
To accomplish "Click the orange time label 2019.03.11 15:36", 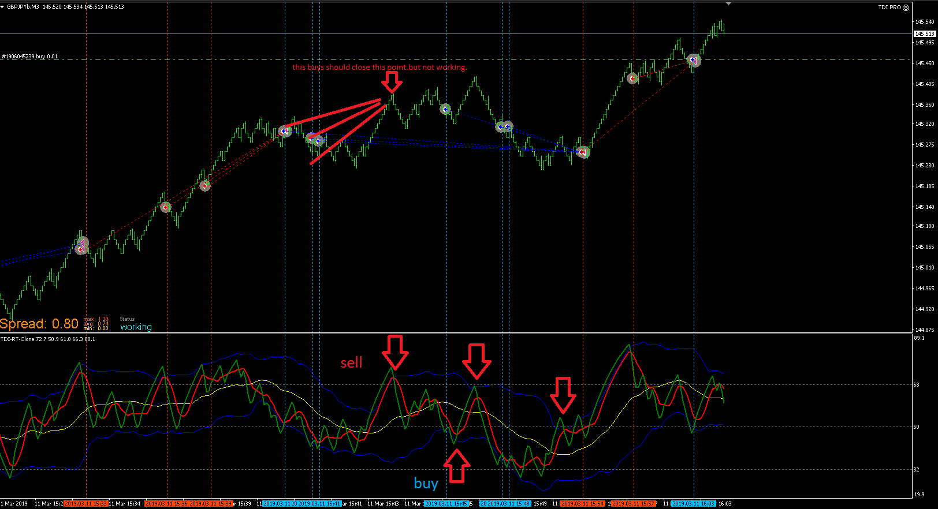I will click(x=166, y=504).
